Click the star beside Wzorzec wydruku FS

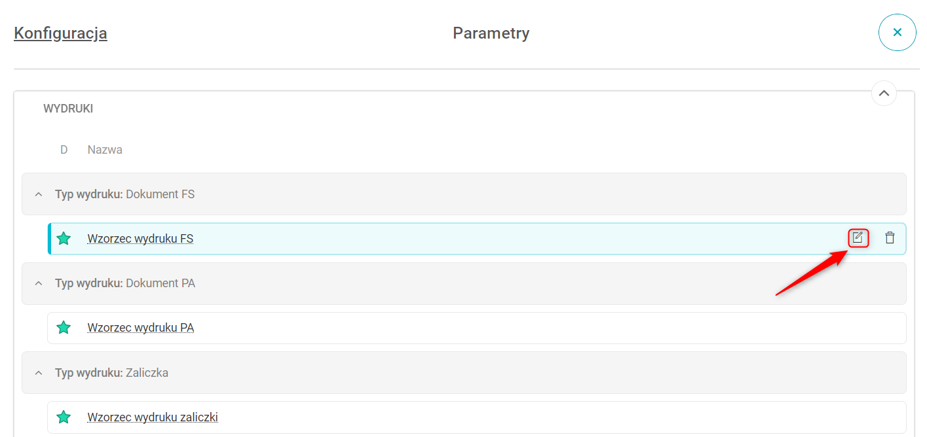pos(64,239)
